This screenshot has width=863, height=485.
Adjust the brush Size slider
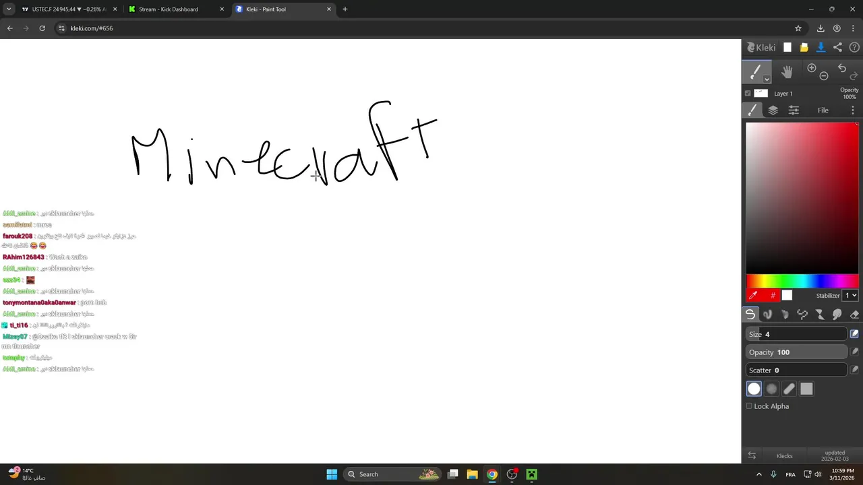tap(796, 334)
